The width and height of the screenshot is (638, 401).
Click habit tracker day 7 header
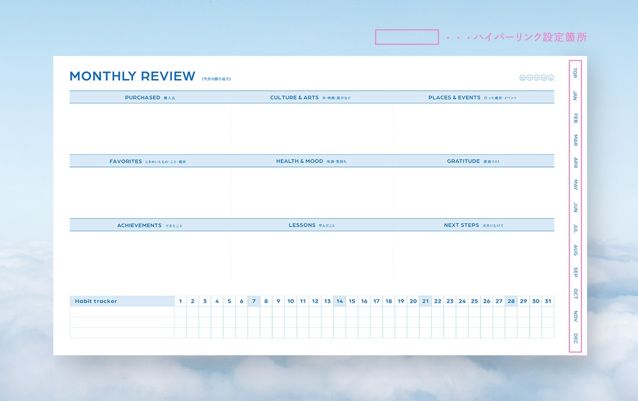click(254, 301)
